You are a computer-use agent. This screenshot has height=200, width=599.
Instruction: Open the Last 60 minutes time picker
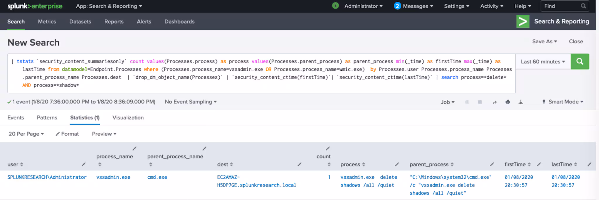(543, 62)
